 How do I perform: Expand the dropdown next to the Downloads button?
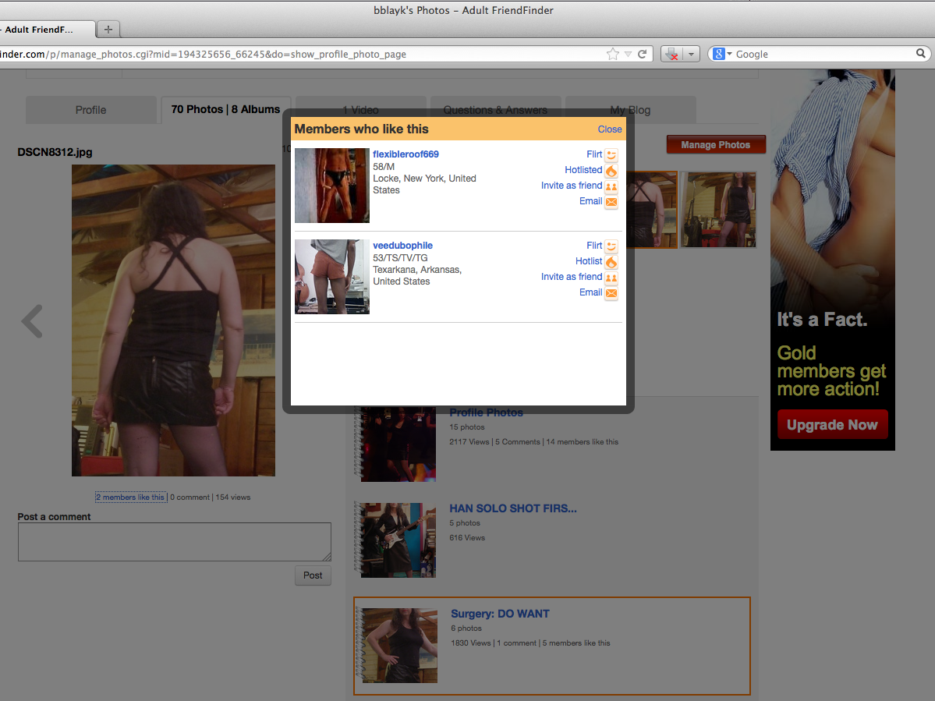click(x=691, y=54)
